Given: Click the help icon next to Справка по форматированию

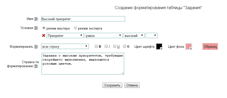Looking at the screenshot, I should pos(36,66).
